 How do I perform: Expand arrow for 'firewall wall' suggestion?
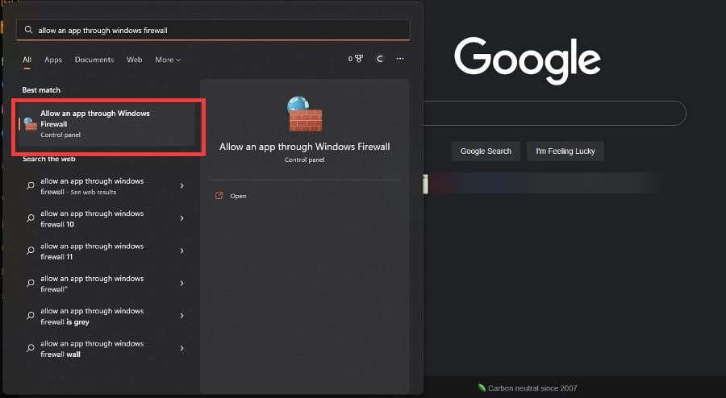(182, 348)
